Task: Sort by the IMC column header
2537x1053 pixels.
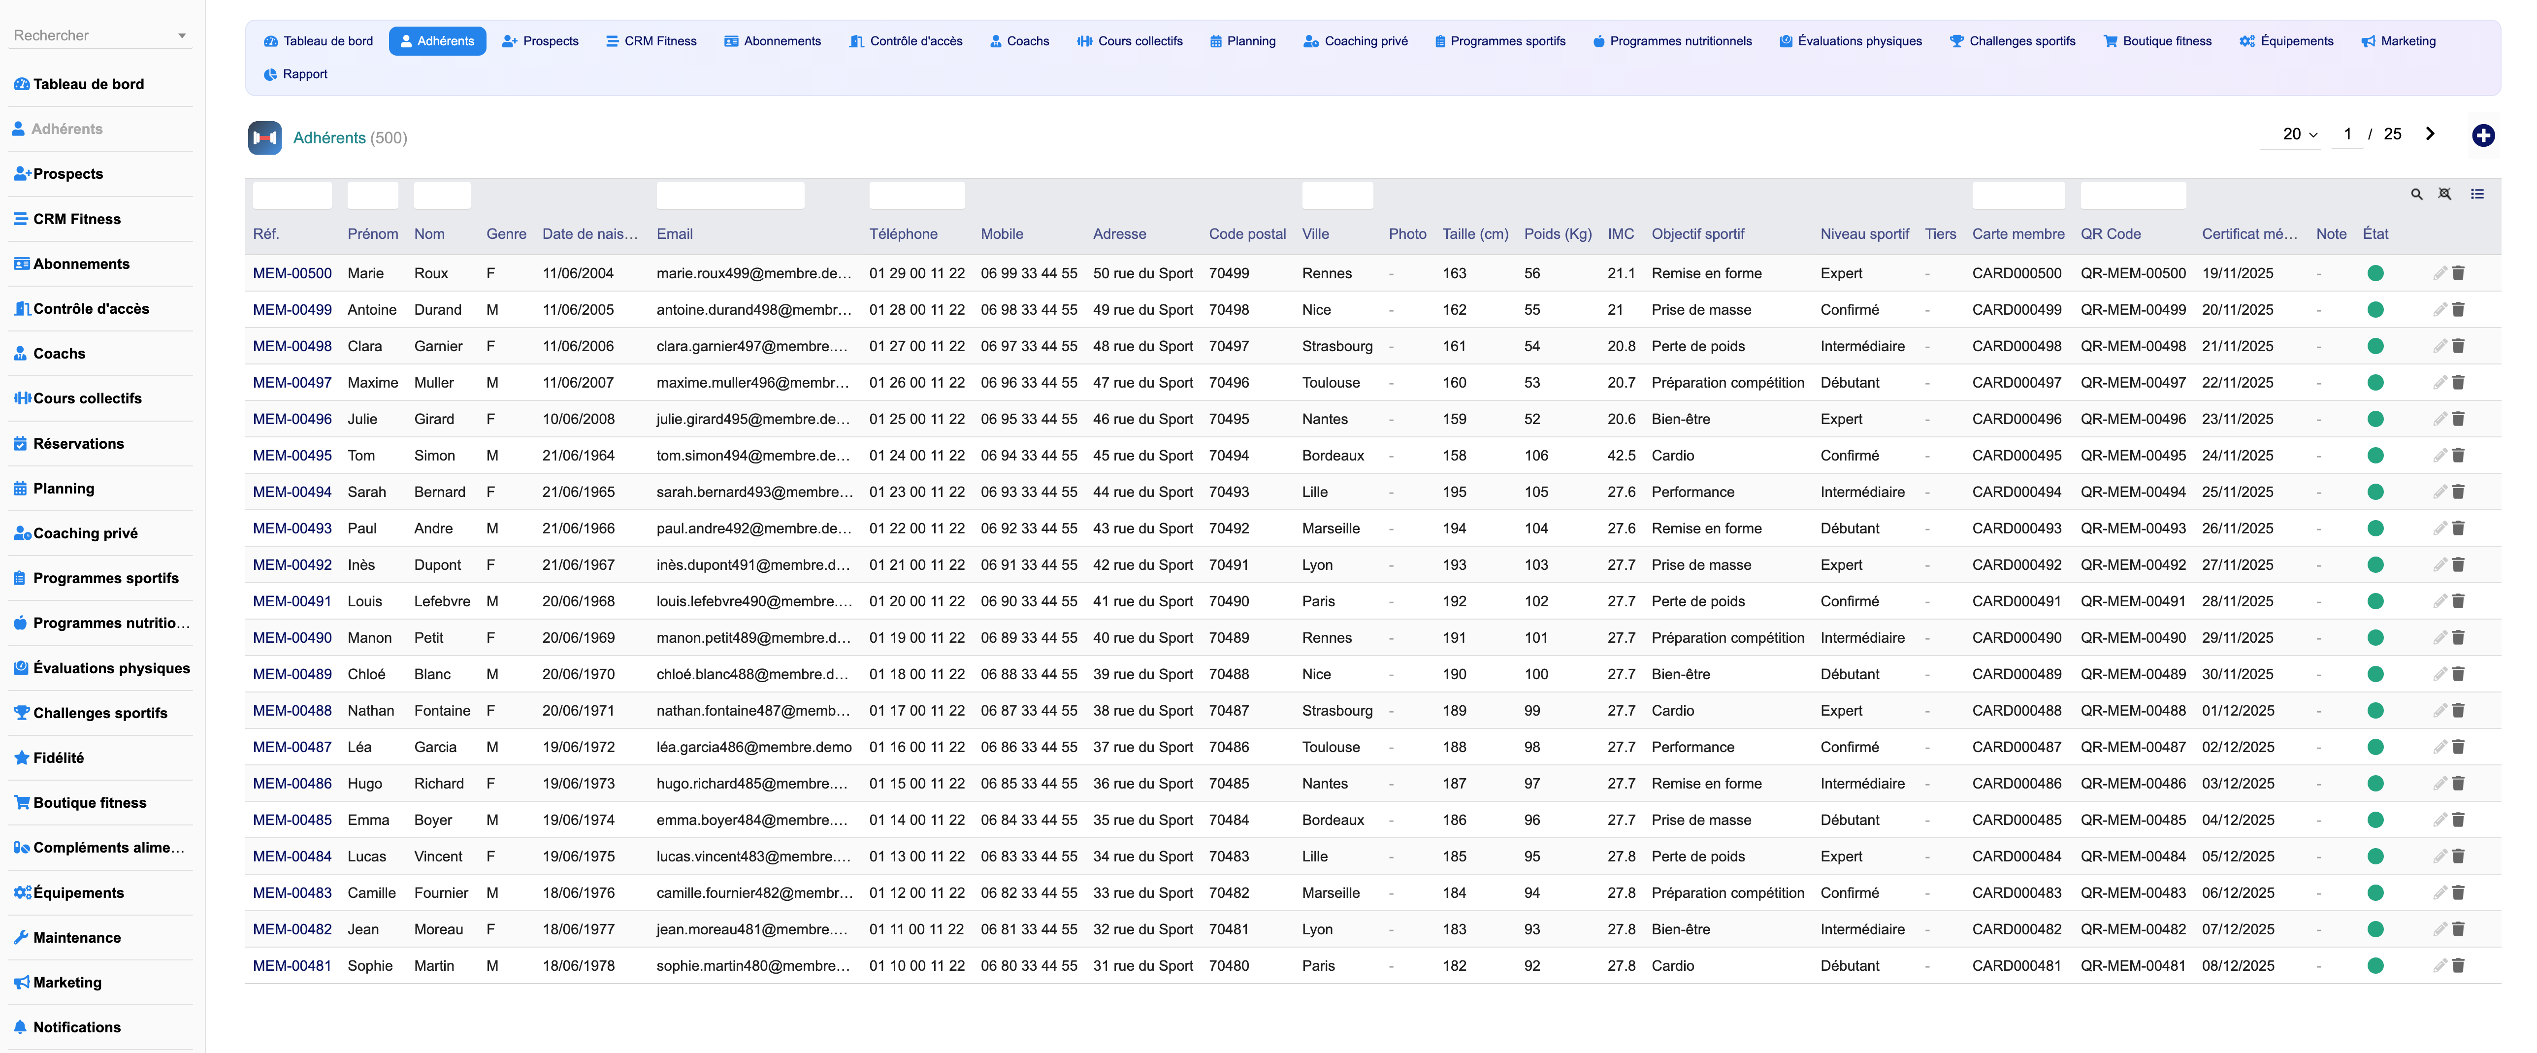Action: coord(1620,233)
